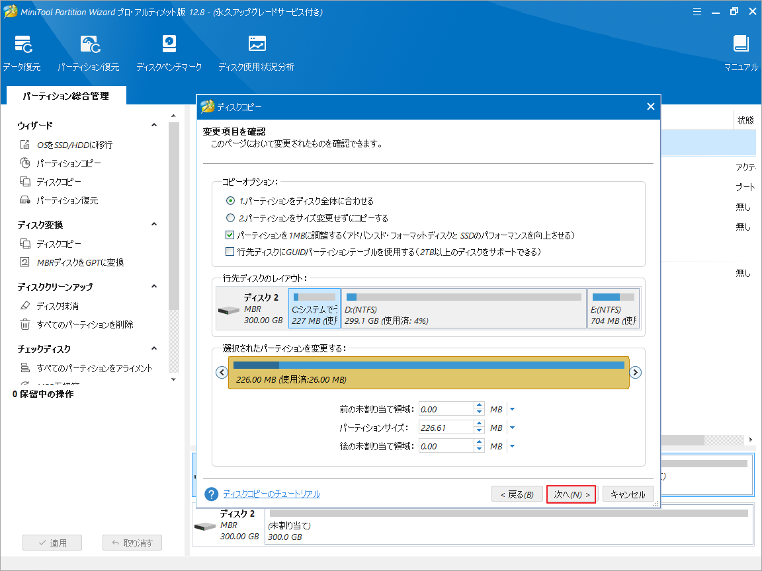Click the 次へ(N) > button

(x=571, y=494)
